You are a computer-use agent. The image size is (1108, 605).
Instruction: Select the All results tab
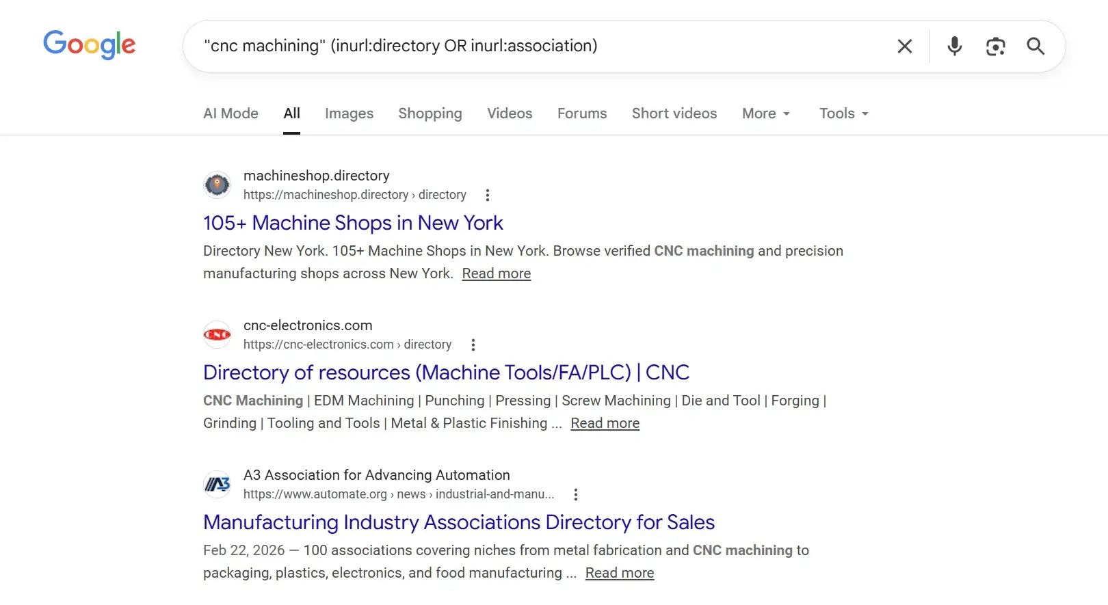[x=292, y=113]
